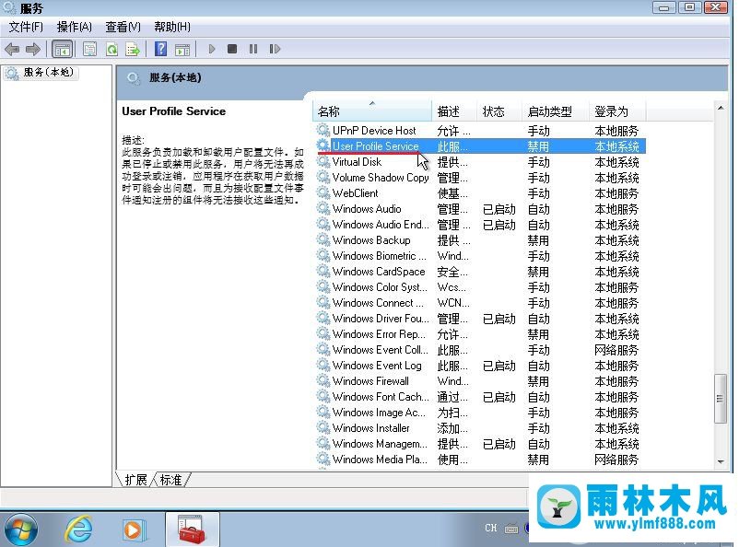
Task: Click the gear icon of Windows Backup
Action: click(x=323, y=239)
